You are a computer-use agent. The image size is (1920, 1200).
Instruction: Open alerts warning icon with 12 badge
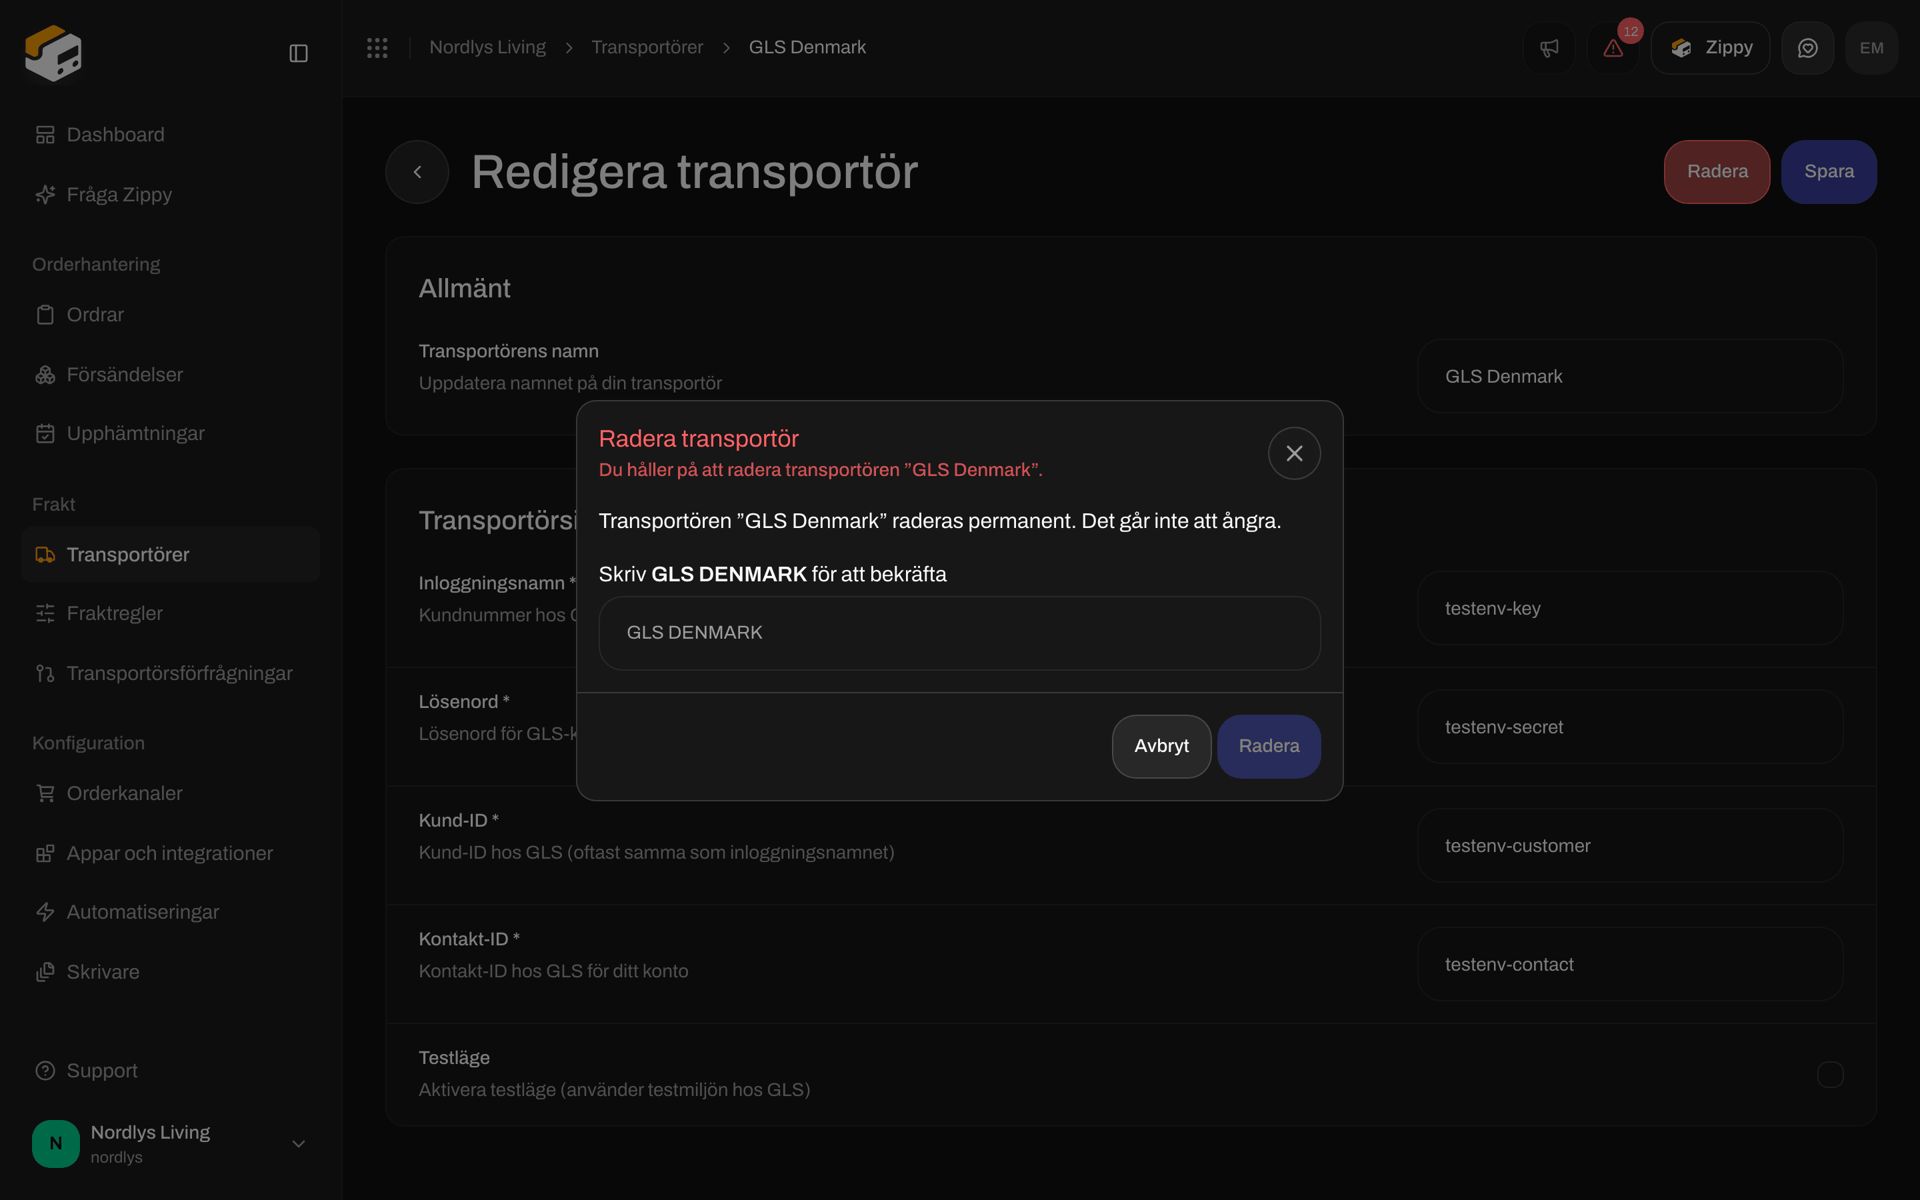pos(1613,49)
